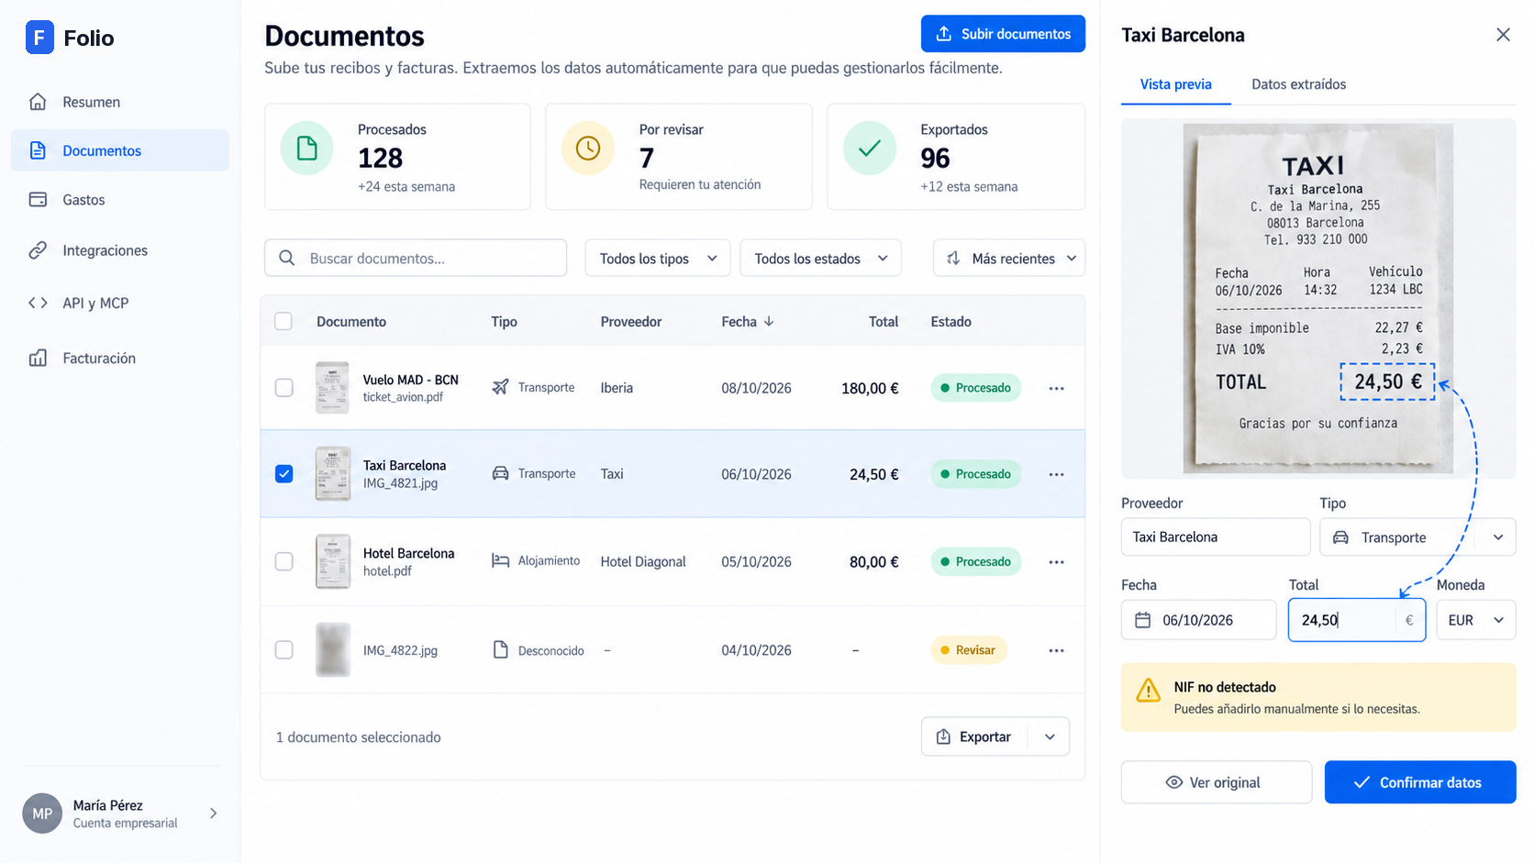Open more options for Vuelo MAD - BCN
Image resolution: width=1534 pixels, height=863 pixels.
(1057, 389)
